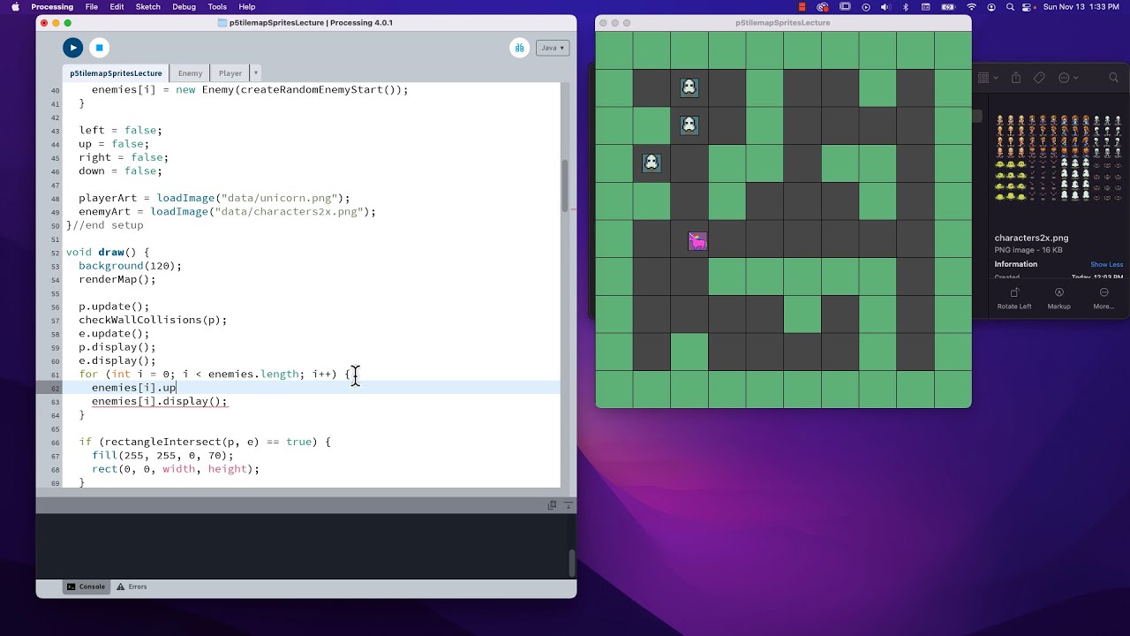Click the Bluetooth icon in menu bar
This screenshot has width=1130, height=636.
pos(907,7)
